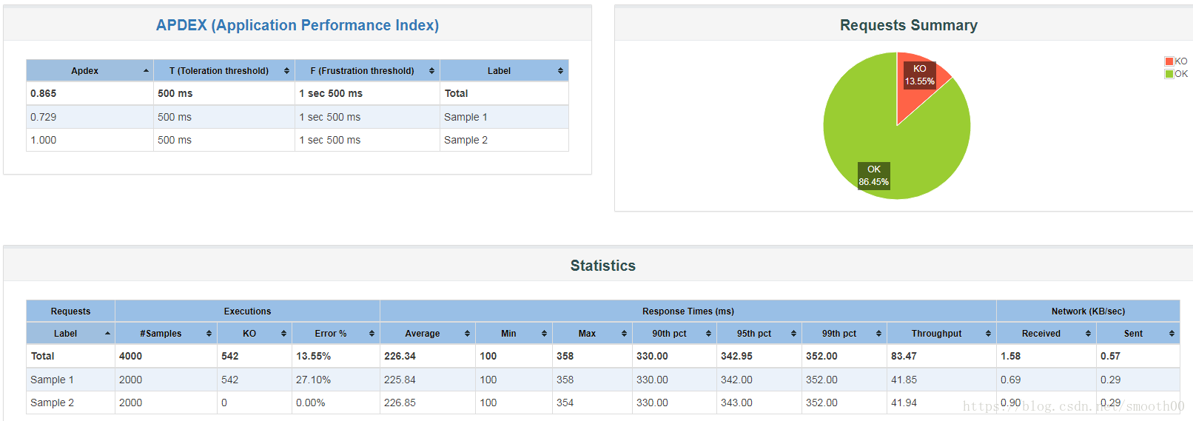Click sort arrows on Average header
Screen dimensions: 1193x421
467,334
